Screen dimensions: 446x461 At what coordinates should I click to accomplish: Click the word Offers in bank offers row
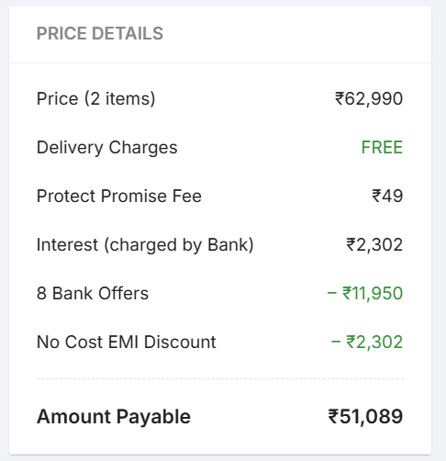point(124,293)
